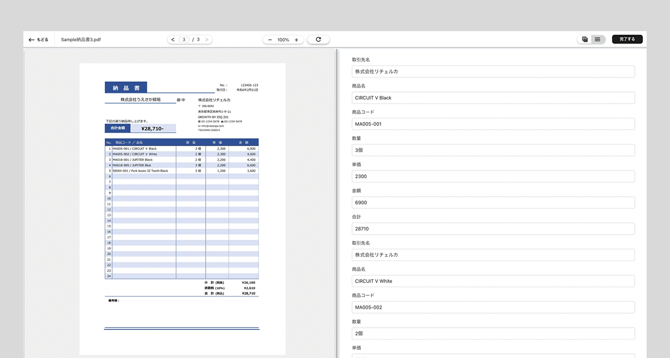
Task: Edit the 商品コード field MA005-002
Action: coord(493,307)
